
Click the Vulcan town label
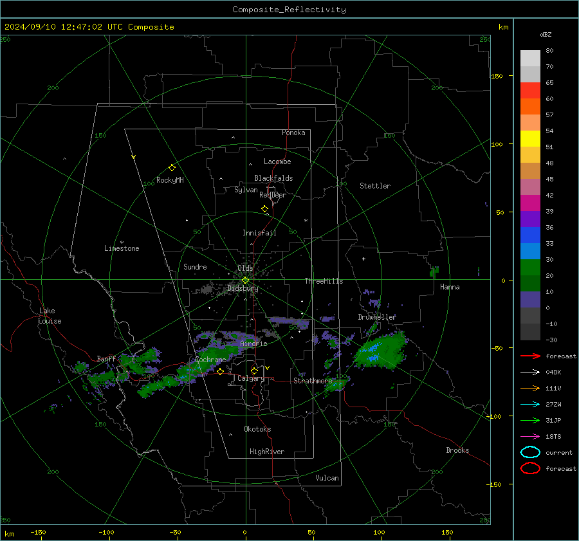[x=327, y=478]
